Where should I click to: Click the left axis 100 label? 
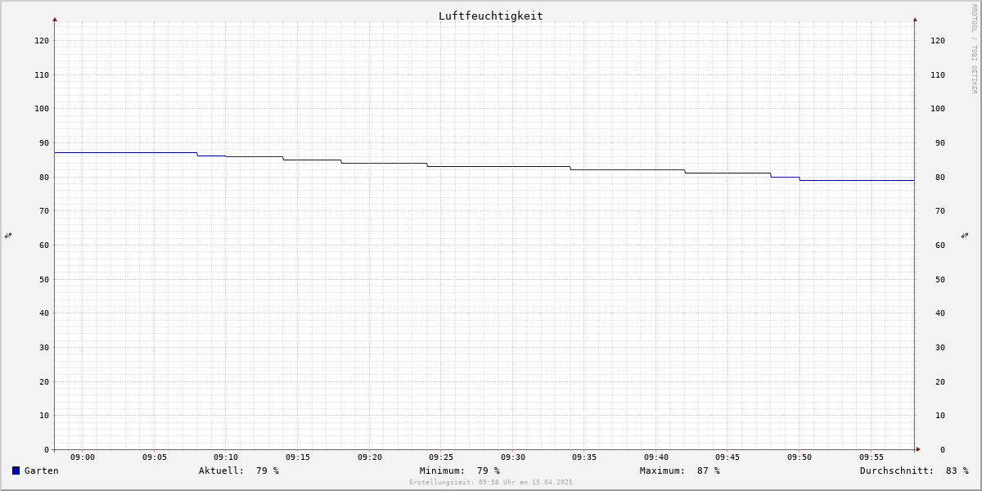pyautogui.click(x=42, y=109)
